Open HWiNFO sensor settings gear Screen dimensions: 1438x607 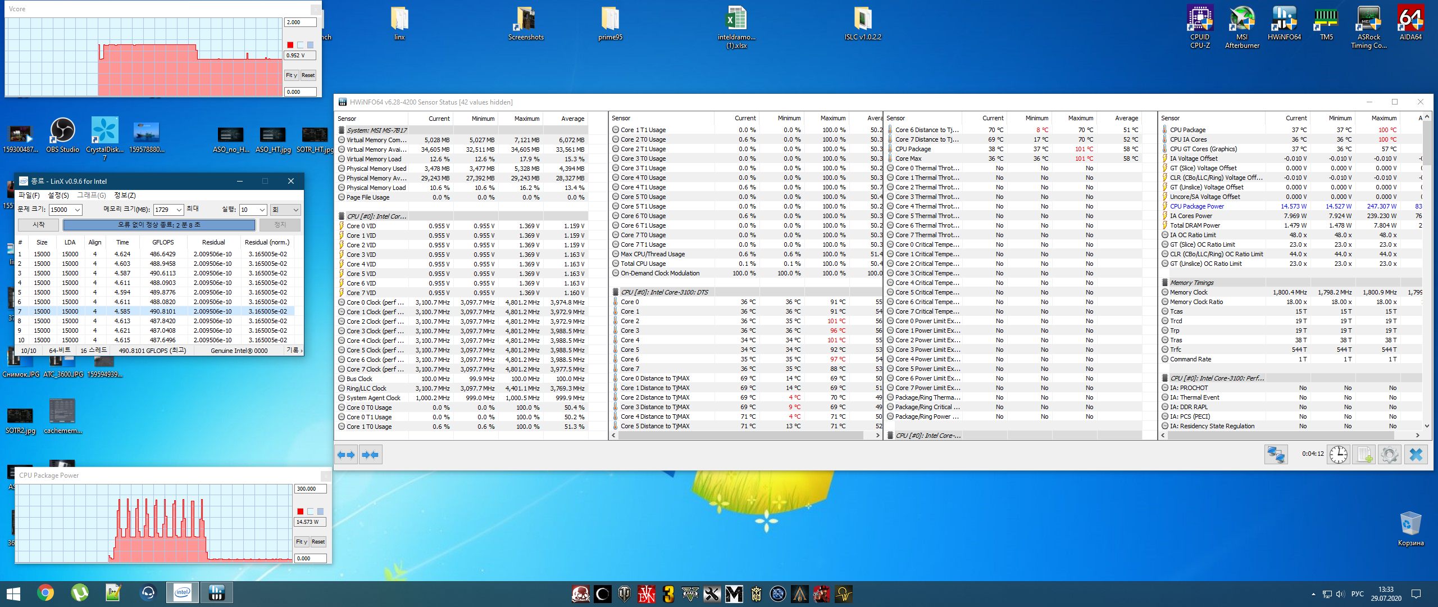[x=1390, y=454]
